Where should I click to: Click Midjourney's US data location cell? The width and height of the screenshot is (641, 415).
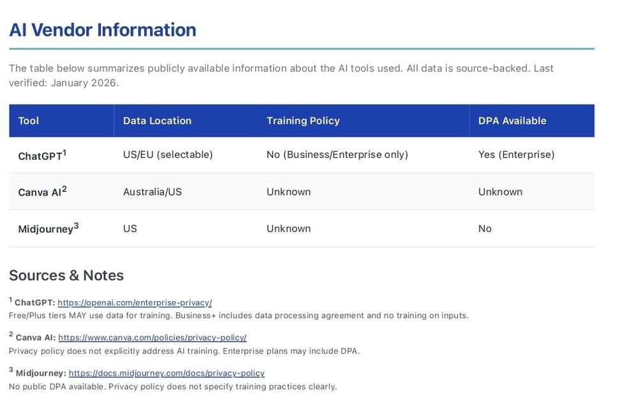pyautogui.click(x=130, y=229)
